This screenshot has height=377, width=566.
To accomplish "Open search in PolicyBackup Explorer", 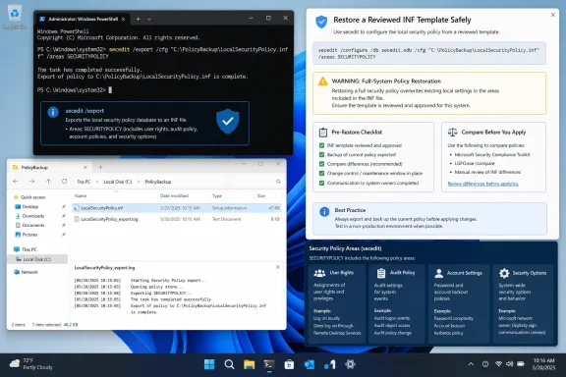I will (x=278, y=182).
